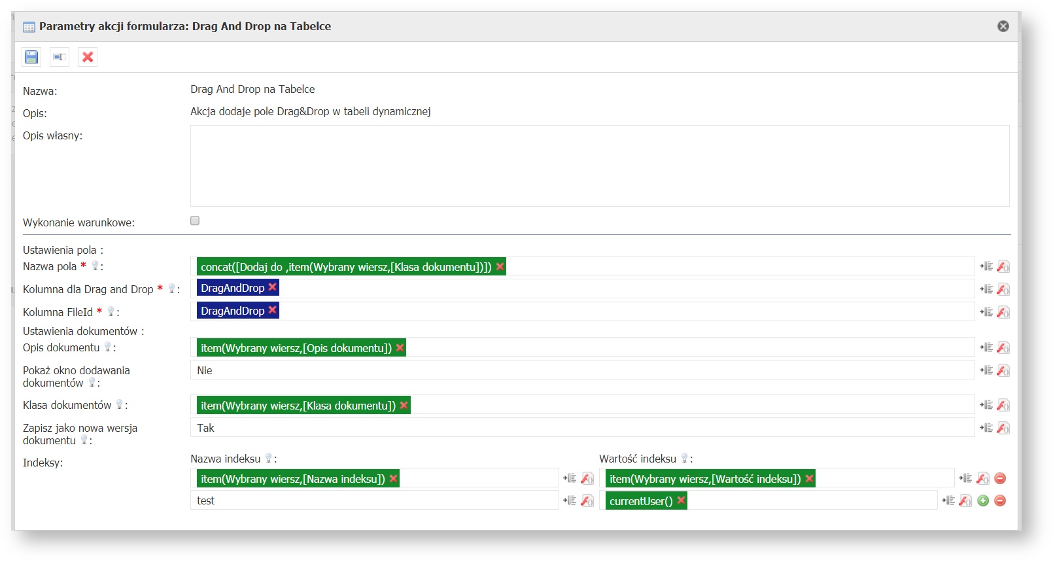Click the Opis własny text area
The image size is (1053, 562).
click(x=599, y=166)
